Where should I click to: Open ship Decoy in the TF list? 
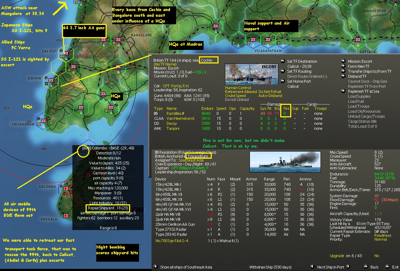(171, 123)
